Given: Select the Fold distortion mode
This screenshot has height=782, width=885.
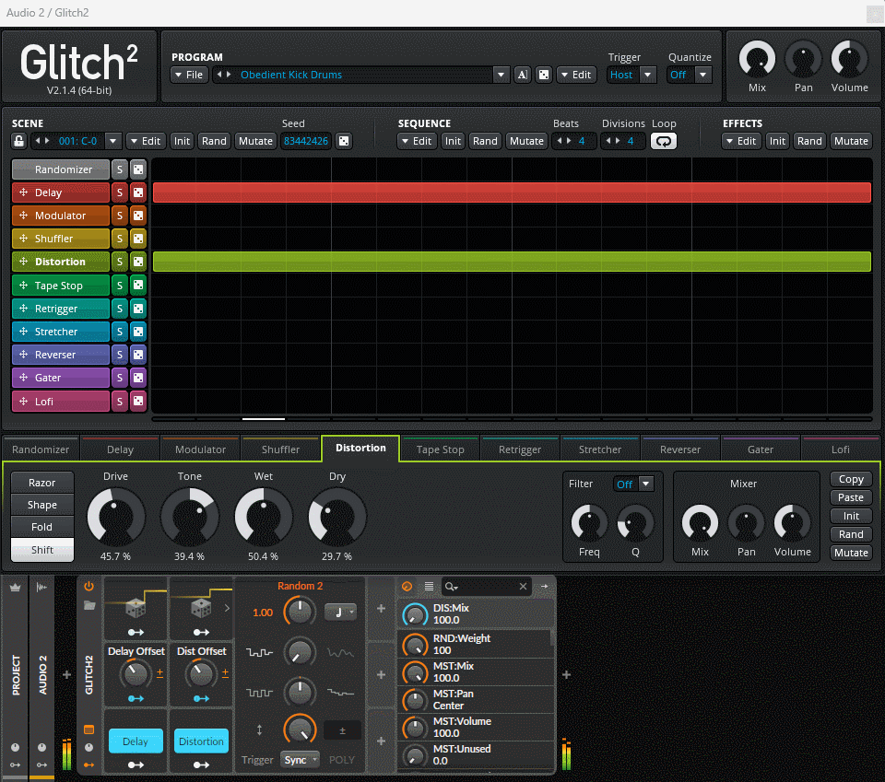Looking at the screenshot, I should 42,527.
